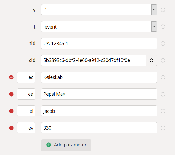This screenshot has height=155, width=175.
Task: Click the info icon beside v field
Action: pyautogui.click(x=163, y=10)
